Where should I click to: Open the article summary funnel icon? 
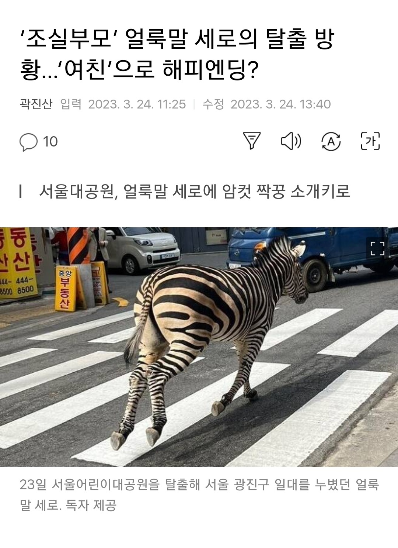pyautogui.click(x=252, y=141)
